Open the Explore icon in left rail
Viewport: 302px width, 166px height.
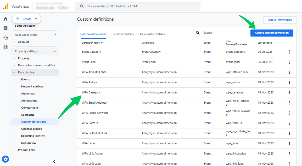pos(5,38)
